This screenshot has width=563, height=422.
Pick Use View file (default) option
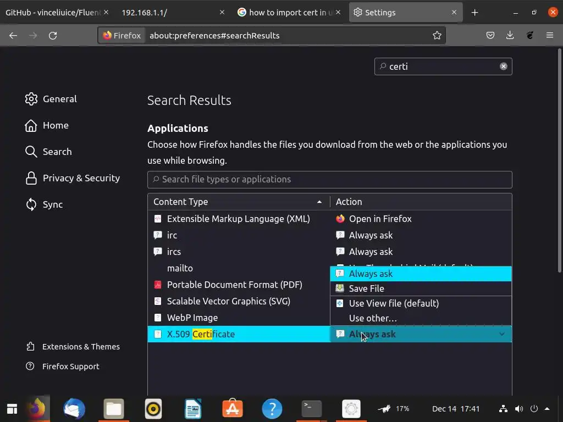[394, 303]
